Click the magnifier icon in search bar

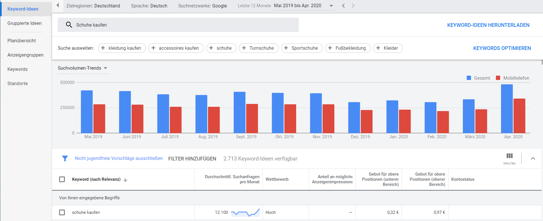[69, 25]
